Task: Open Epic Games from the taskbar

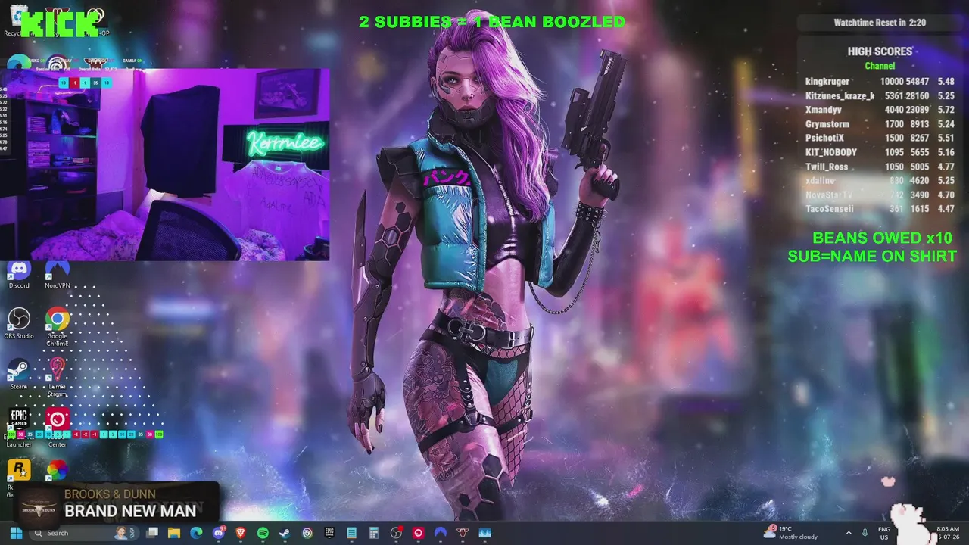Action: pyautogui.click(x=329, y=533)
